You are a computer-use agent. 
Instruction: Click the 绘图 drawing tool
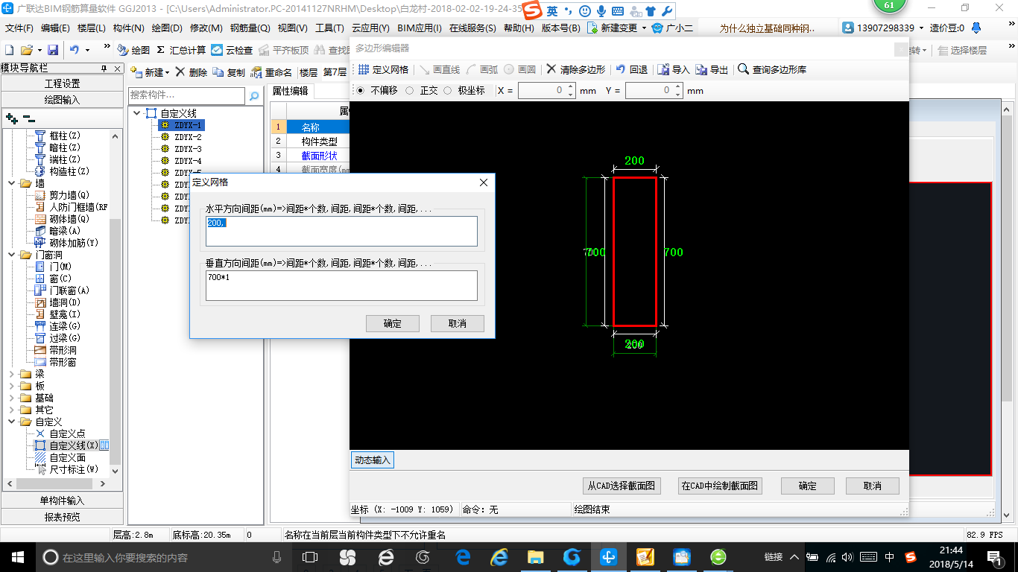point(133,50)
